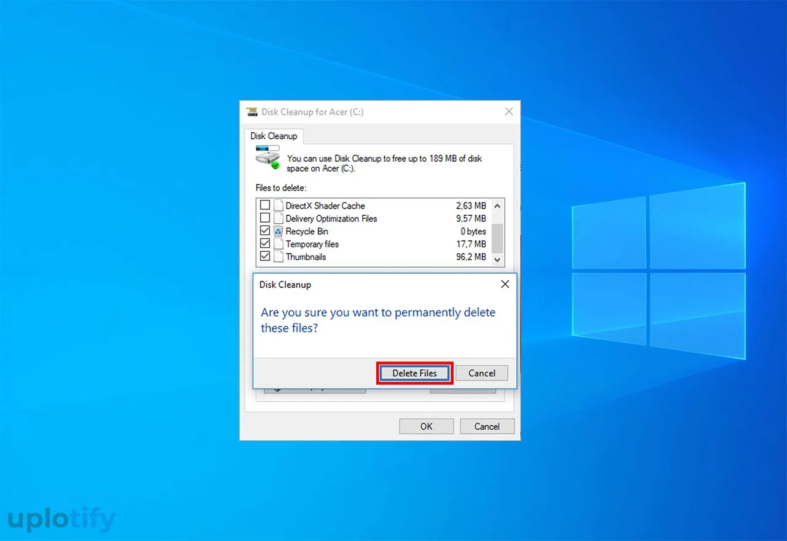
Task: Click the files list scrollbar thumb
Action: [497, 238]
